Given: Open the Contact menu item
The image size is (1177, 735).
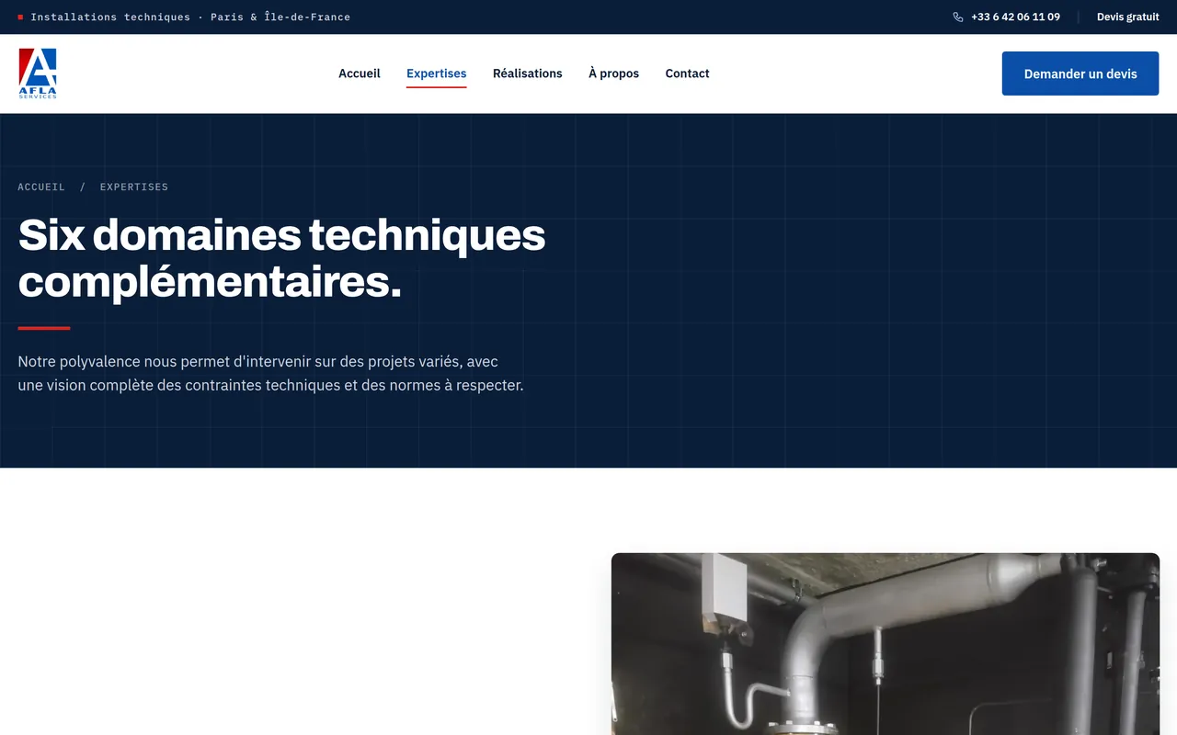Looking at the screenshot, I should click(688, 73).
